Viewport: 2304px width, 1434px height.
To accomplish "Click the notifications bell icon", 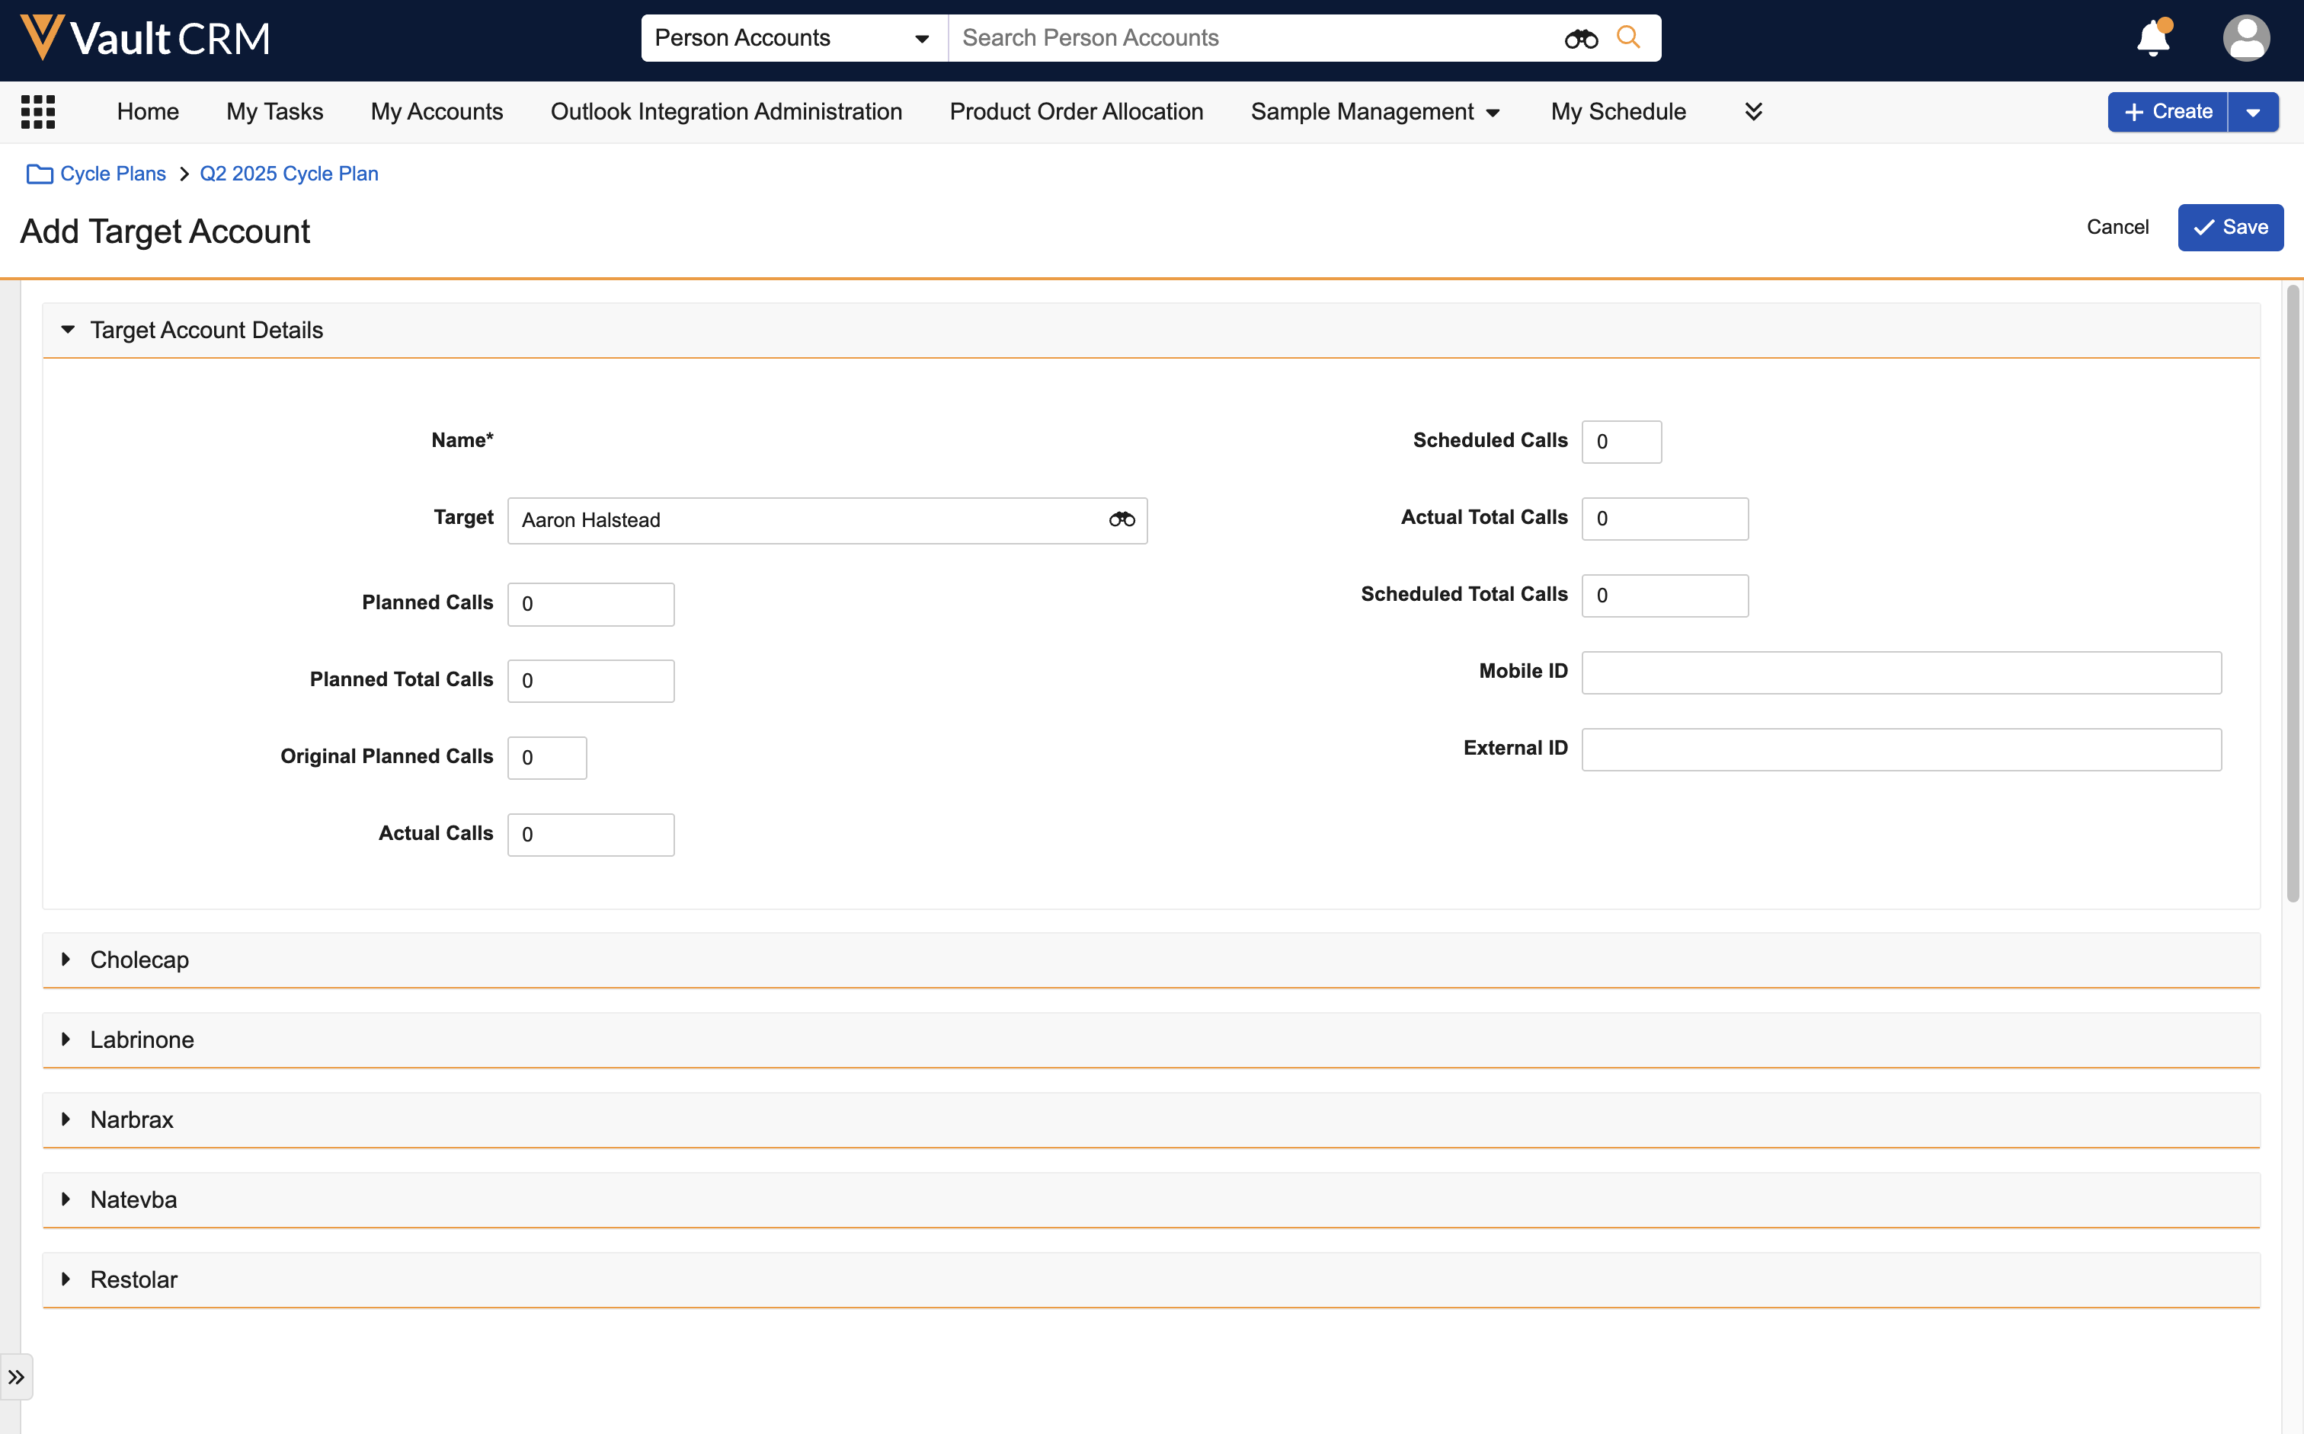I will [x=2152, y=39].
